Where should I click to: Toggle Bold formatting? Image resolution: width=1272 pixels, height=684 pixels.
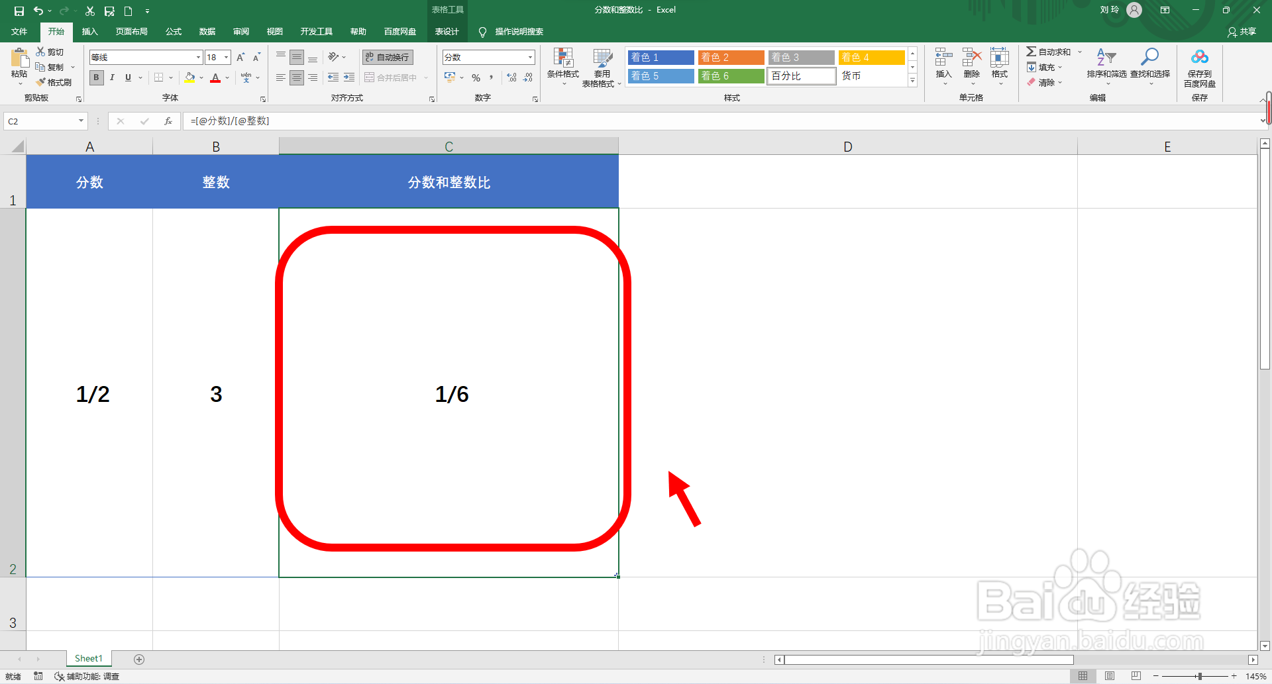click(97, 77)
